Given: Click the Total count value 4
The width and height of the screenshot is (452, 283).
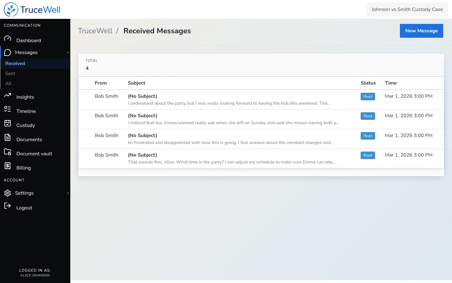Looking at the screenshot, I should [87, 68].
